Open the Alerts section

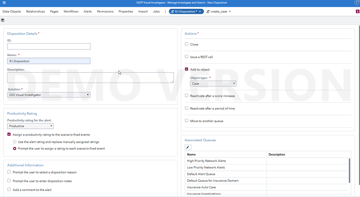tap(87, 11)
